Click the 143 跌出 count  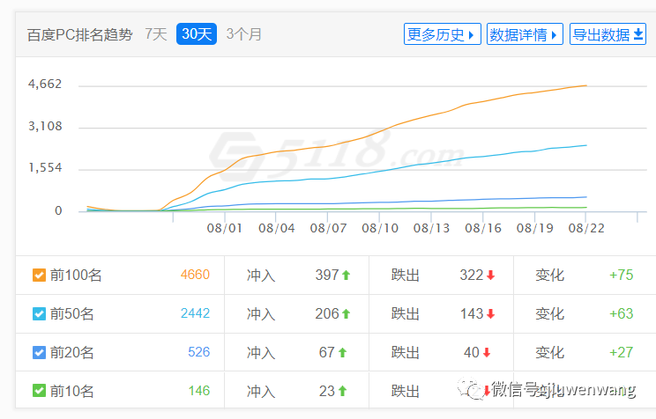[472, 313]
